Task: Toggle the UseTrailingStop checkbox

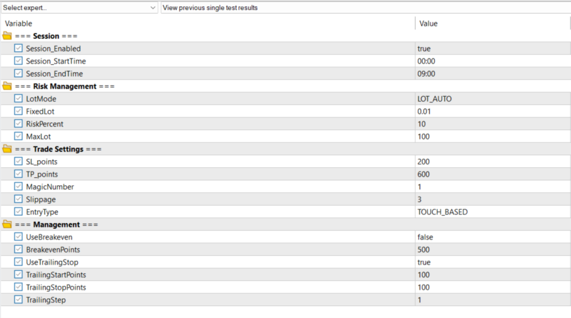Action: [18, 262]
